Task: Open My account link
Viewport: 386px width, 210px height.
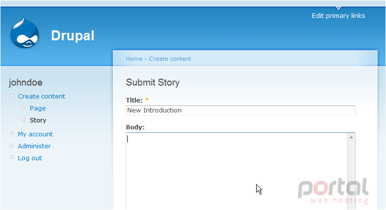Action: pos(35,134)
